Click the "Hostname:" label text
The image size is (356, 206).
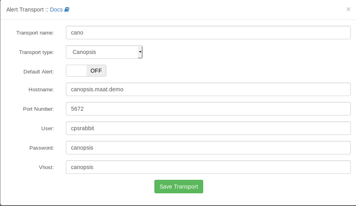[41, 90]
